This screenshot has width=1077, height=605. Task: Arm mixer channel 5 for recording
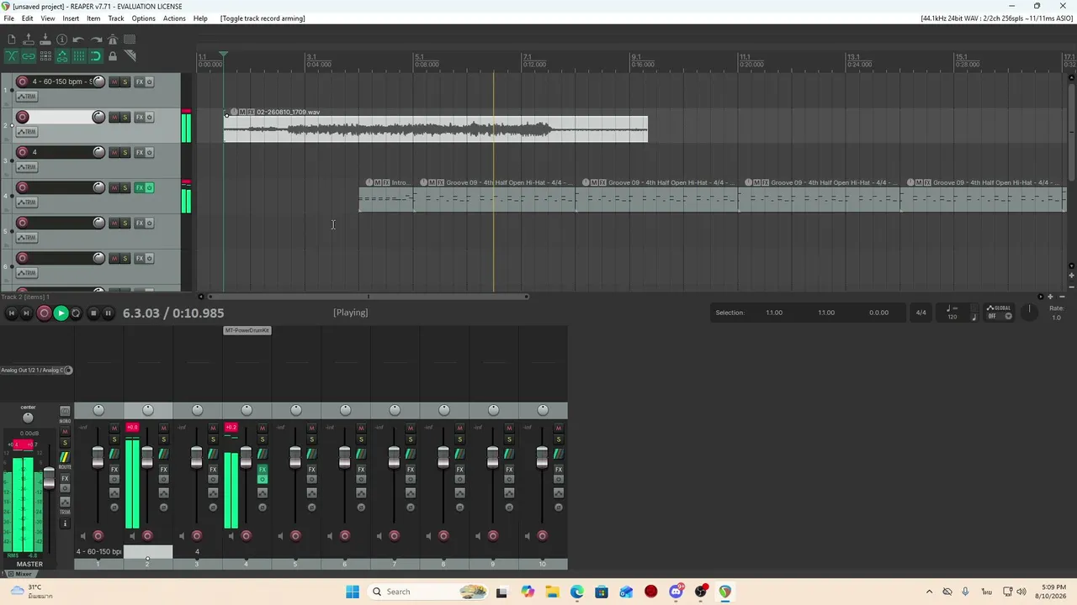295,535
